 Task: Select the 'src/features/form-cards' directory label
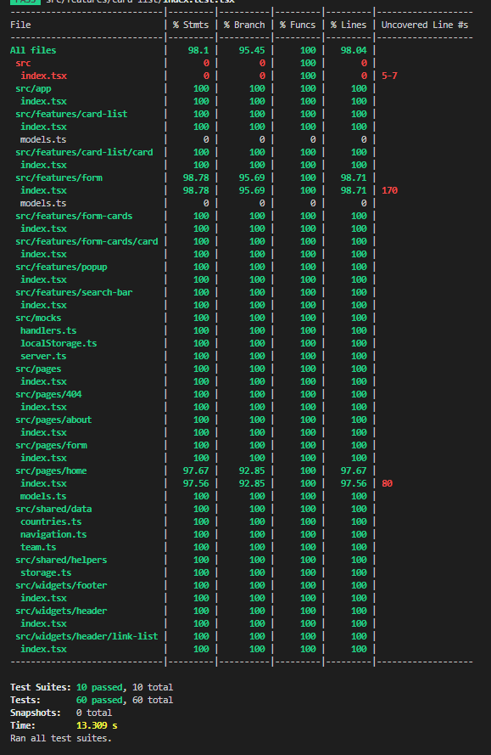pos(74,216)
